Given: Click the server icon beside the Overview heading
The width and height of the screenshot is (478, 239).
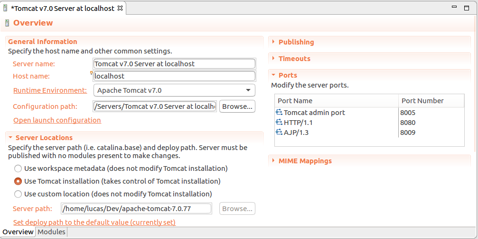Looking at the screenshot, I should point(7,23).
